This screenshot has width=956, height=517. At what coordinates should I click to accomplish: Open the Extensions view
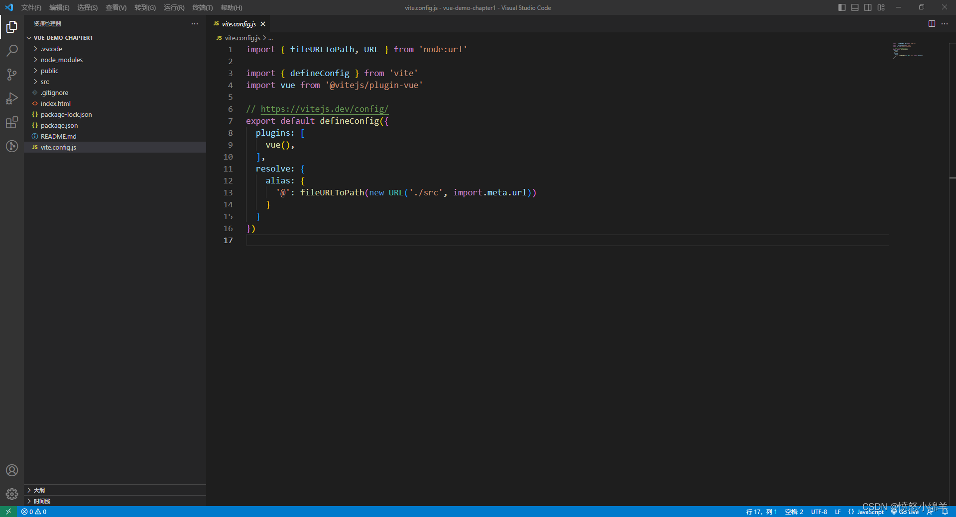12,122
